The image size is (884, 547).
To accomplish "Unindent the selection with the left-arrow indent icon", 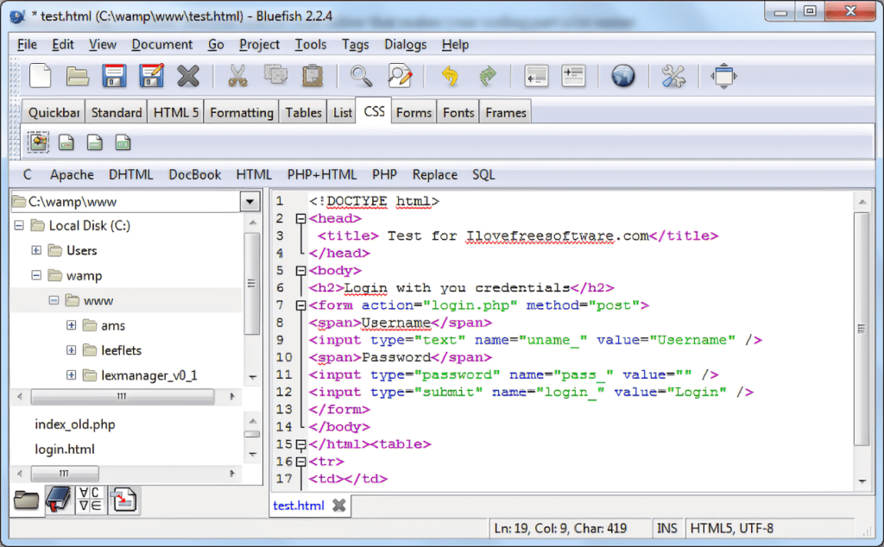I will (x=536, y=76).
